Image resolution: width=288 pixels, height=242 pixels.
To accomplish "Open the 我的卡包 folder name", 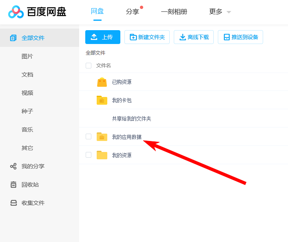I will click(x=122, y=100).
